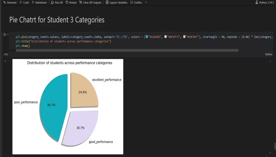The height and width of the screenshot is (157, 276).
Task: Click the pie chart output image
Action: (x=68, y=107)
